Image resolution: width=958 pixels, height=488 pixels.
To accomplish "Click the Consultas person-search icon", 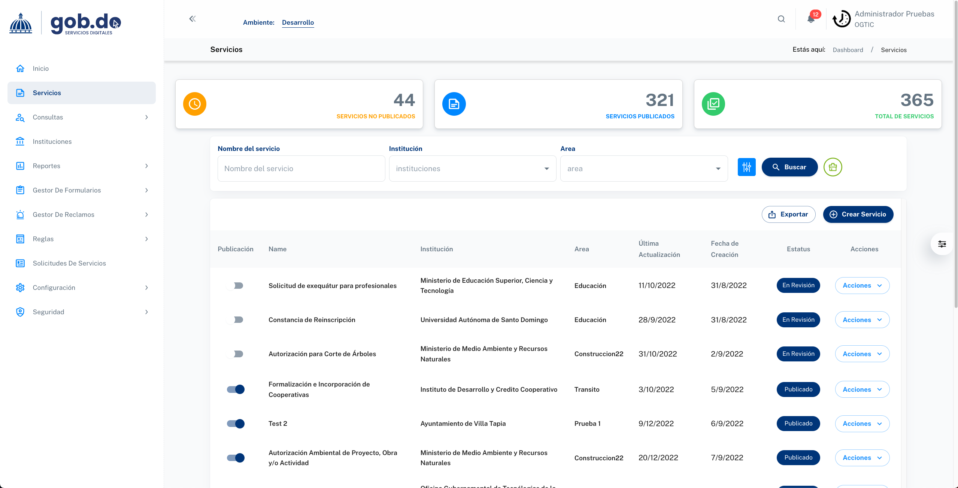I will point(20,117).
